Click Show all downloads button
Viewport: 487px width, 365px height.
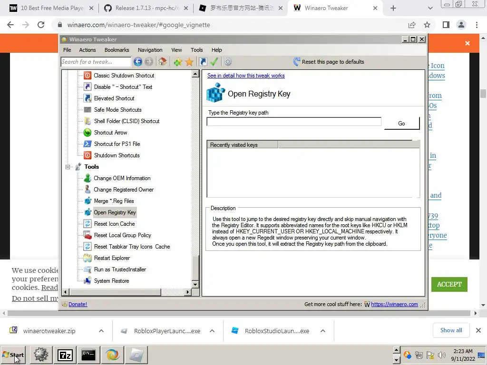coord(451,331)
